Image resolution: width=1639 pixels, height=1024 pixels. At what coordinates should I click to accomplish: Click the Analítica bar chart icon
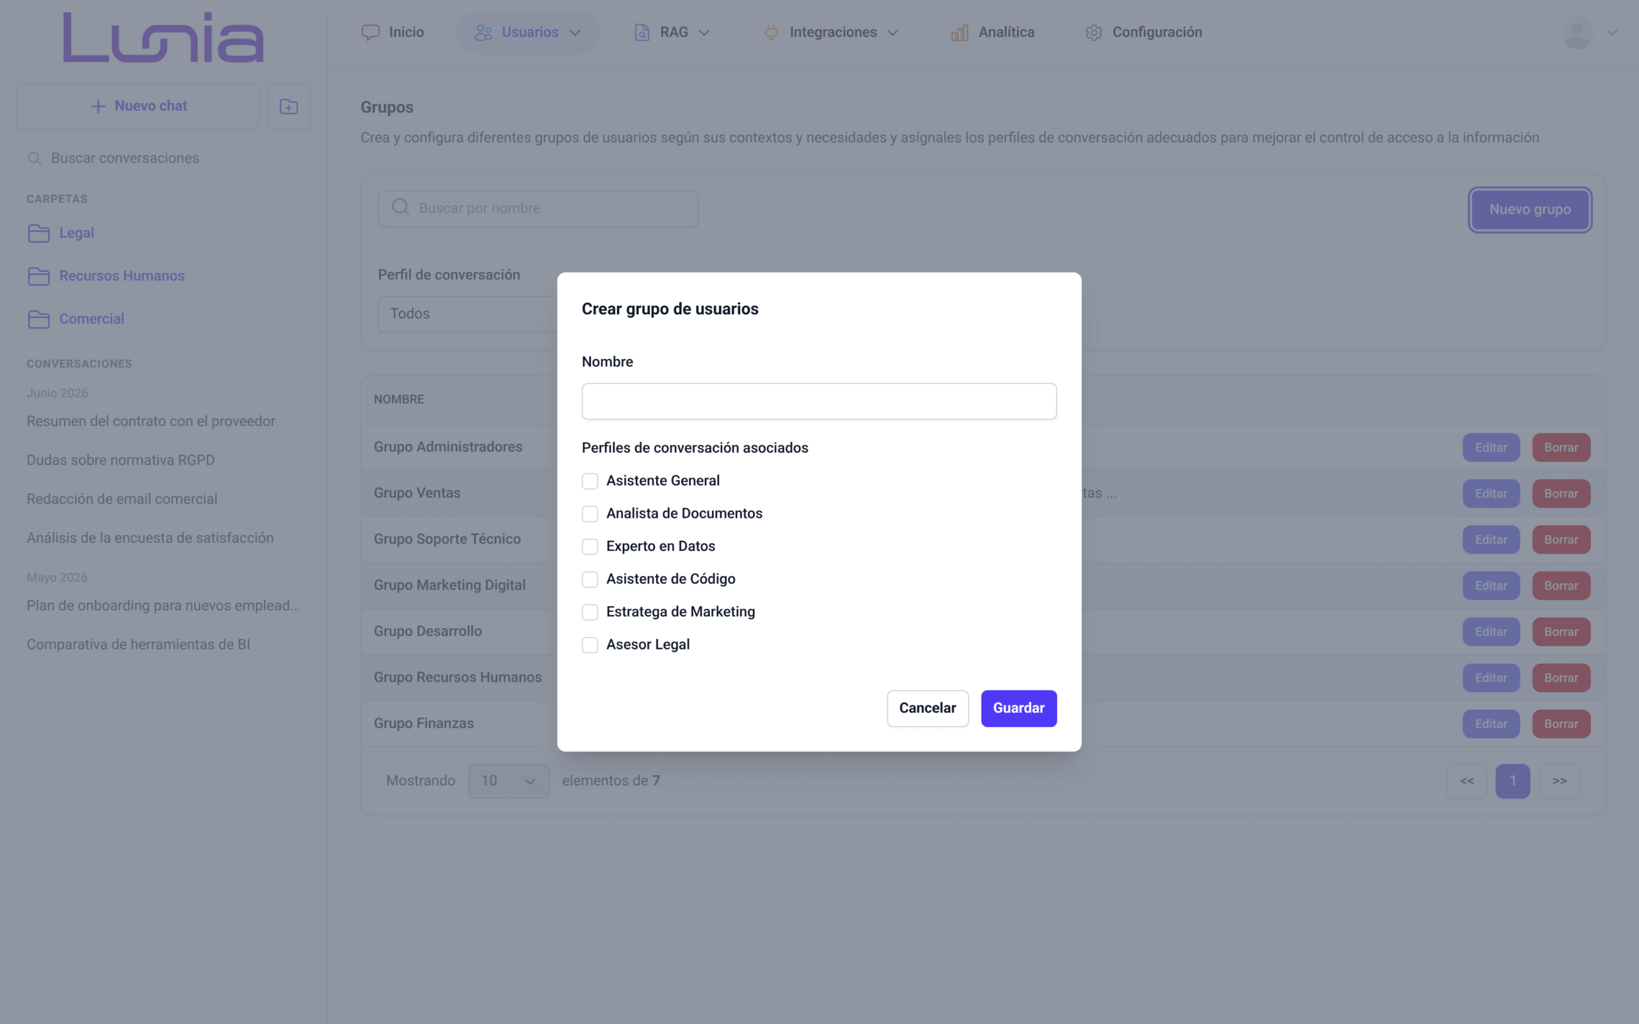coord(960,33)
